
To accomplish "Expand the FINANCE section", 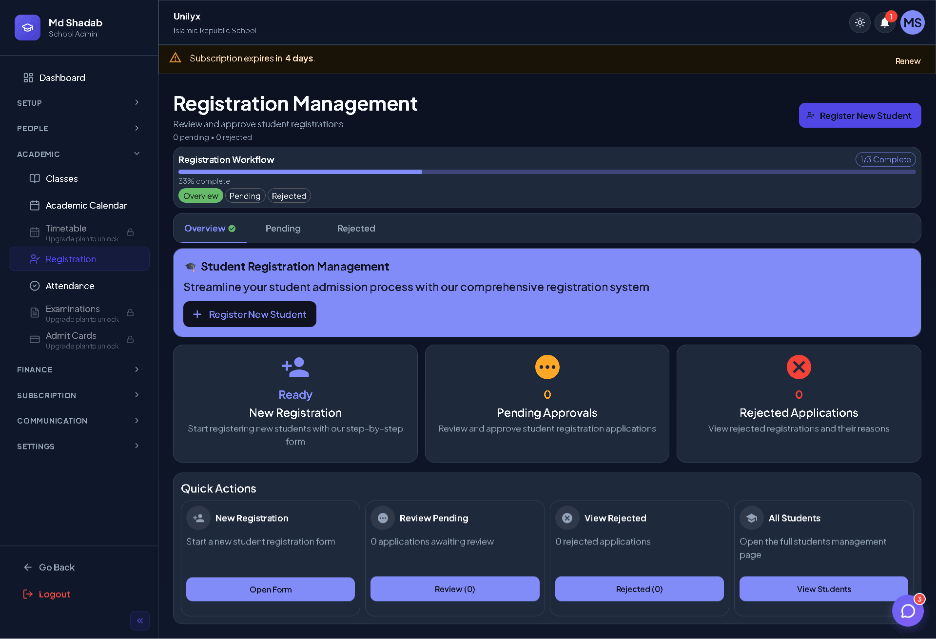I will pyautogui.click(x=79, y=369).
